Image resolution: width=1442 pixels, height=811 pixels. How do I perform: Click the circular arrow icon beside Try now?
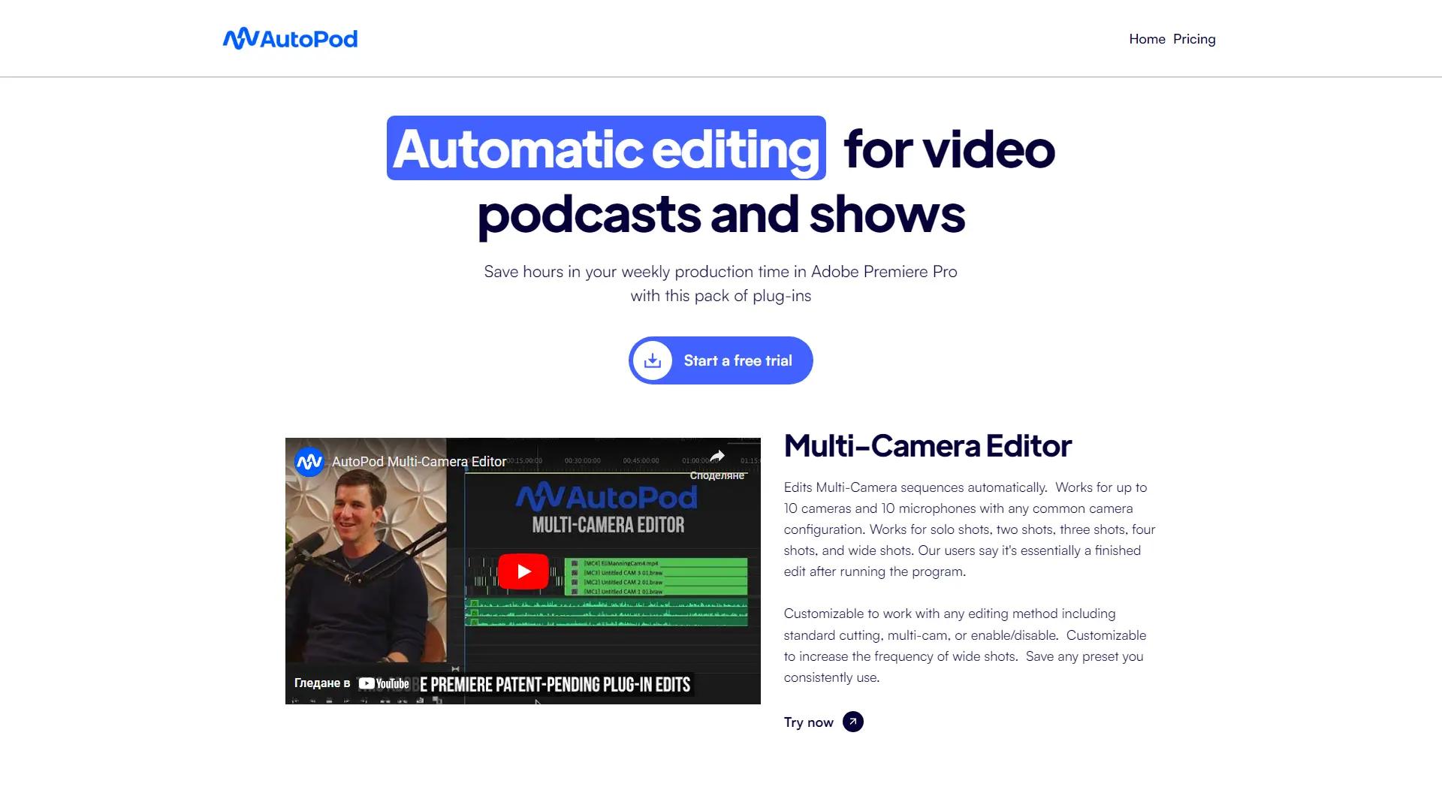(853, 722)
